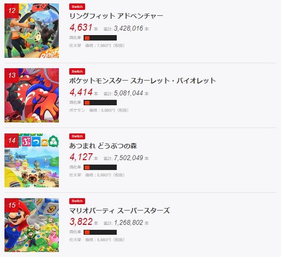Open the あつまれ どうぶつの森 title link

point(103,146)
